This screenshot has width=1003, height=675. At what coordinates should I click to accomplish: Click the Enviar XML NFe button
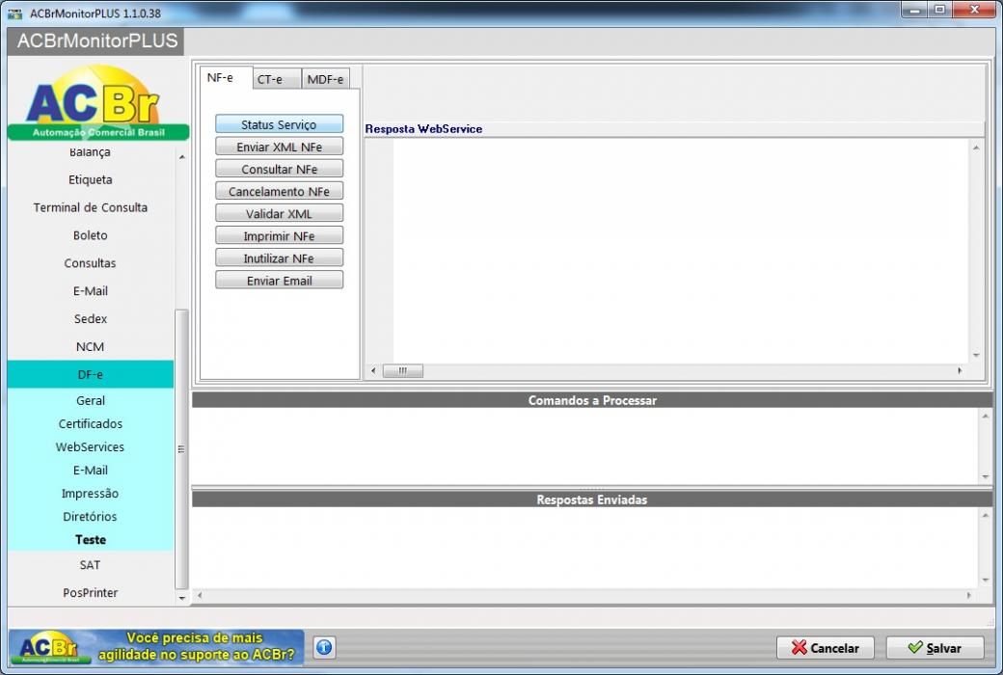tap(279, 147)
